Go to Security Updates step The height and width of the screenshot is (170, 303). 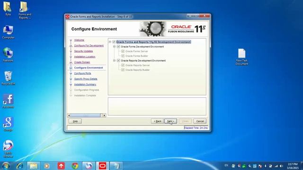pyautogui.click(x=83, y=51)
